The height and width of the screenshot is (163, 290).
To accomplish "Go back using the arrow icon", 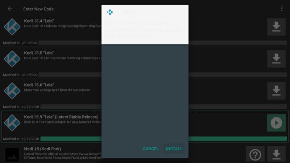I will [10, 9].
